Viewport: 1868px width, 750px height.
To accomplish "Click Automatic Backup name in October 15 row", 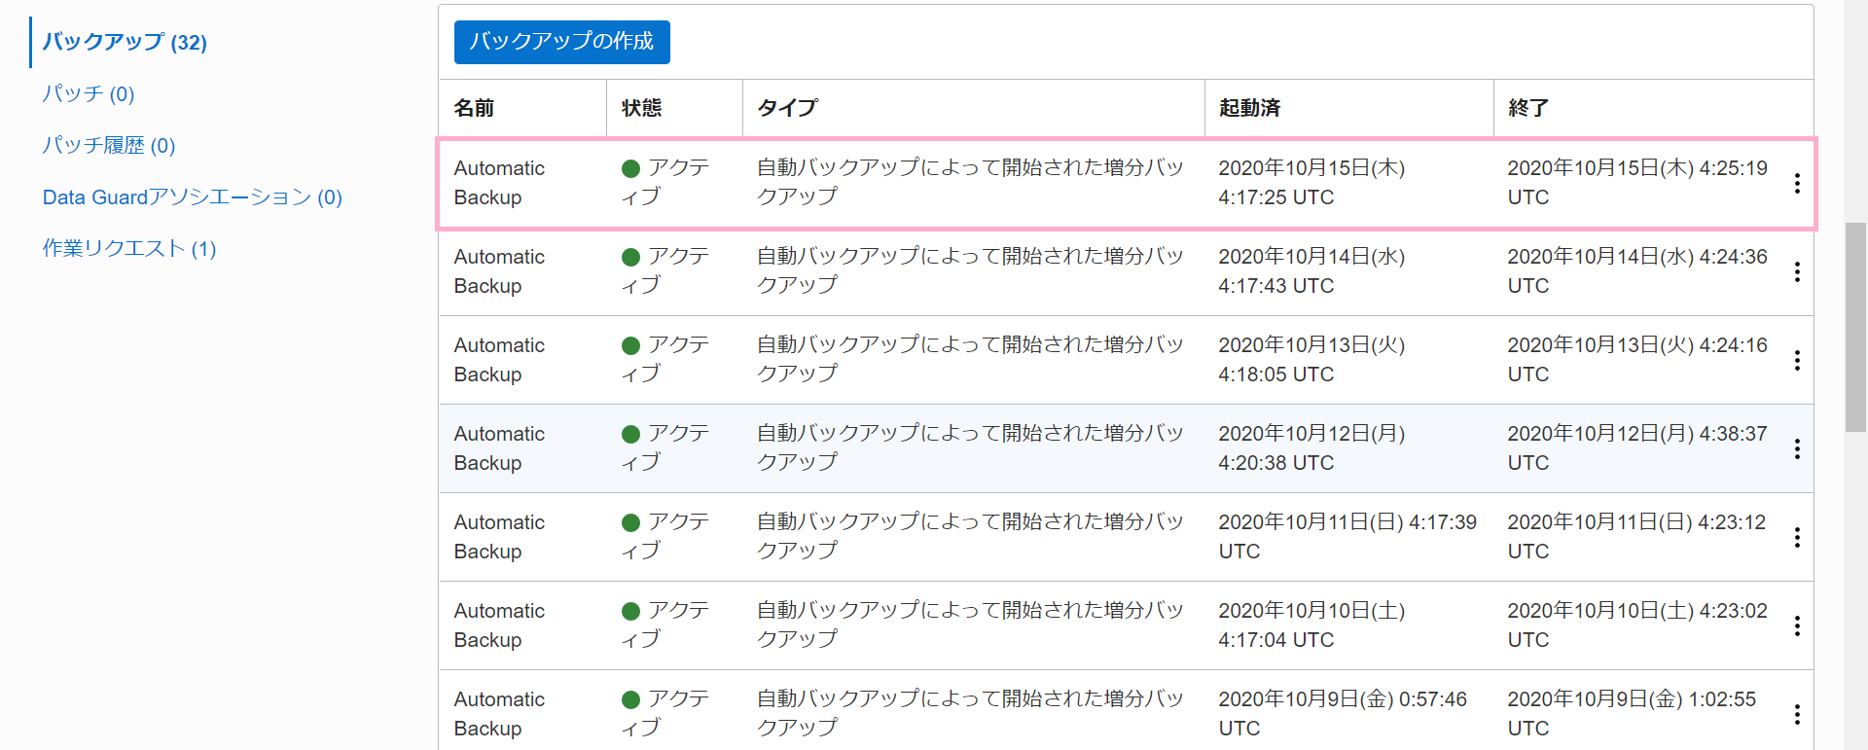I will tap(499, 183).
